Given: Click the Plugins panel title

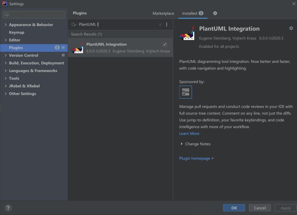Looking at the screenshot, I should click(x=80, y=13).
